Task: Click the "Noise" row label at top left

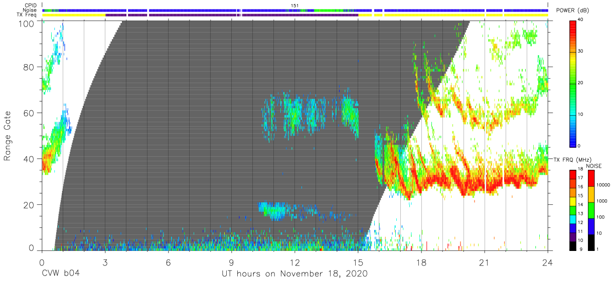Action: tap(29, 10)
